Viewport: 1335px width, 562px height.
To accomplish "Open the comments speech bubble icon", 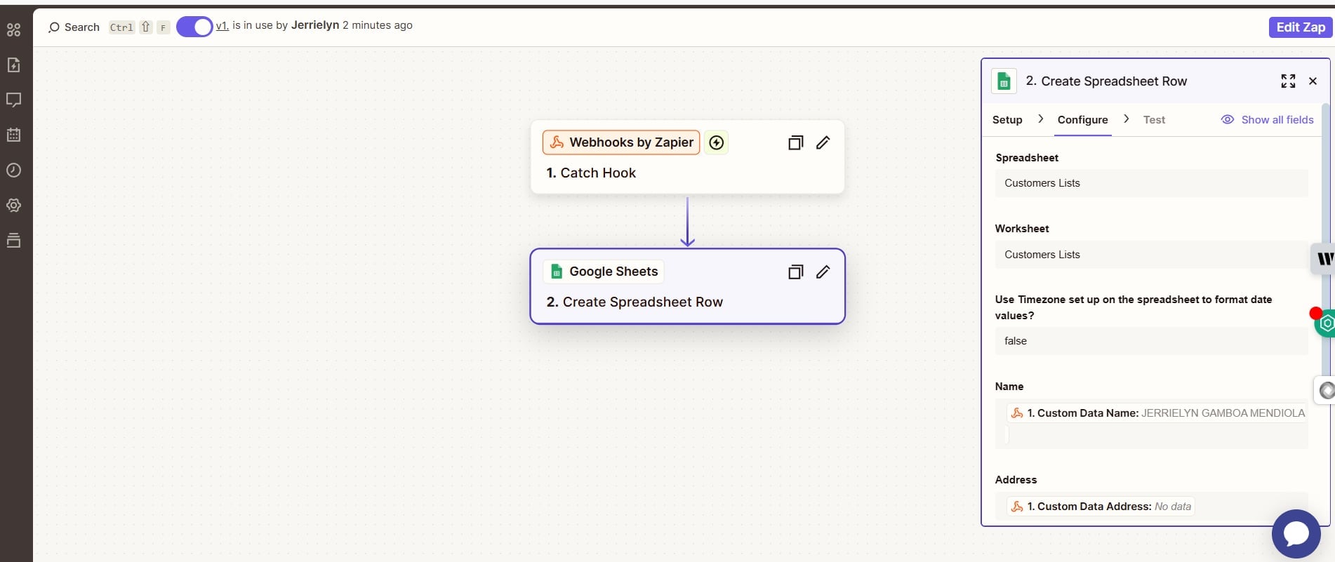I will (x=13, y=100).
